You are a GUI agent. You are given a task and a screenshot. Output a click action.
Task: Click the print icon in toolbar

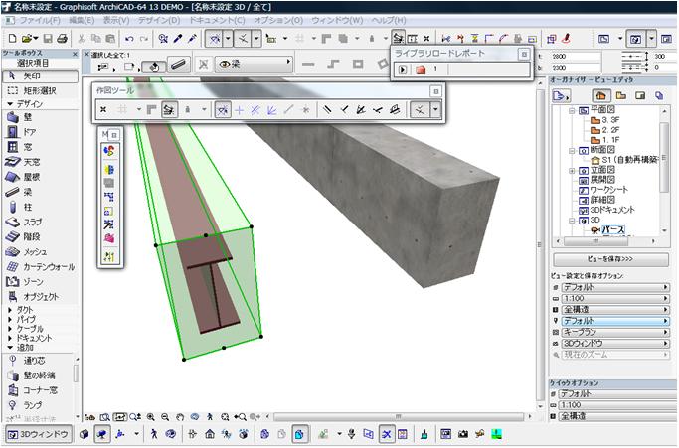point(63,38)
